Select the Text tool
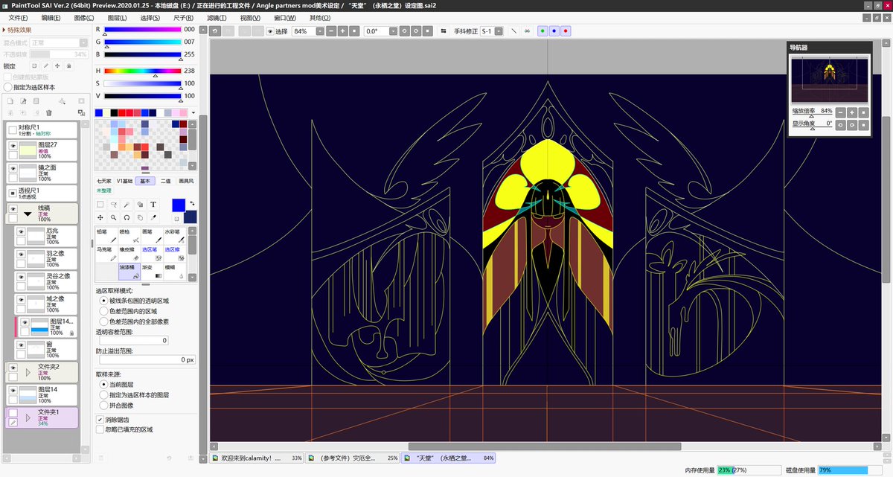 pos(153,204)
